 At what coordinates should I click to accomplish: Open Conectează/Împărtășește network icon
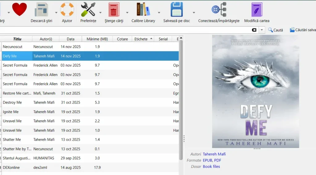(x=219, y=10)
